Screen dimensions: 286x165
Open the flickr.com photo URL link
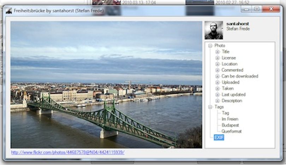(68, 152)
